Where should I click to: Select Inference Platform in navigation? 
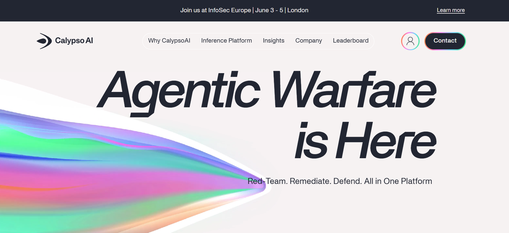point(226,41)
